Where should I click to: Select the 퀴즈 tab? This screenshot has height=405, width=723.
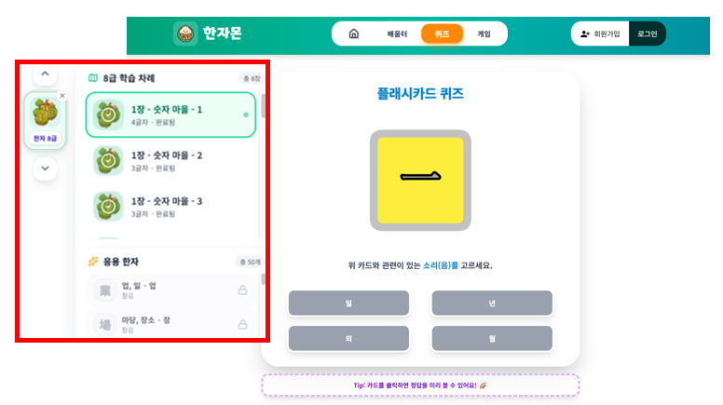coord(442,34)
